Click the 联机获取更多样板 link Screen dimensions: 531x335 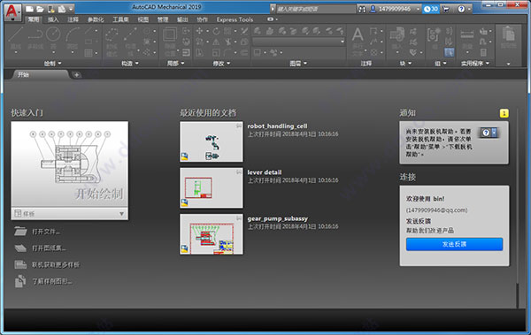56,264
